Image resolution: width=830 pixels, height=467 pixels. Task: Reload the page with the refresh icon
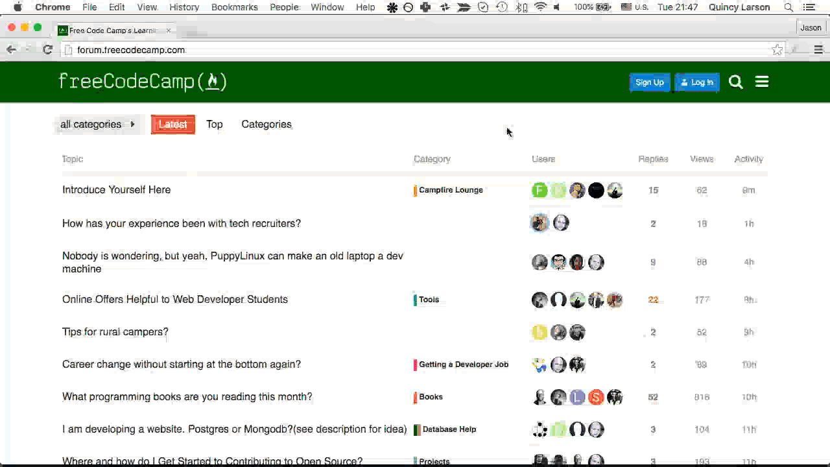47,49
